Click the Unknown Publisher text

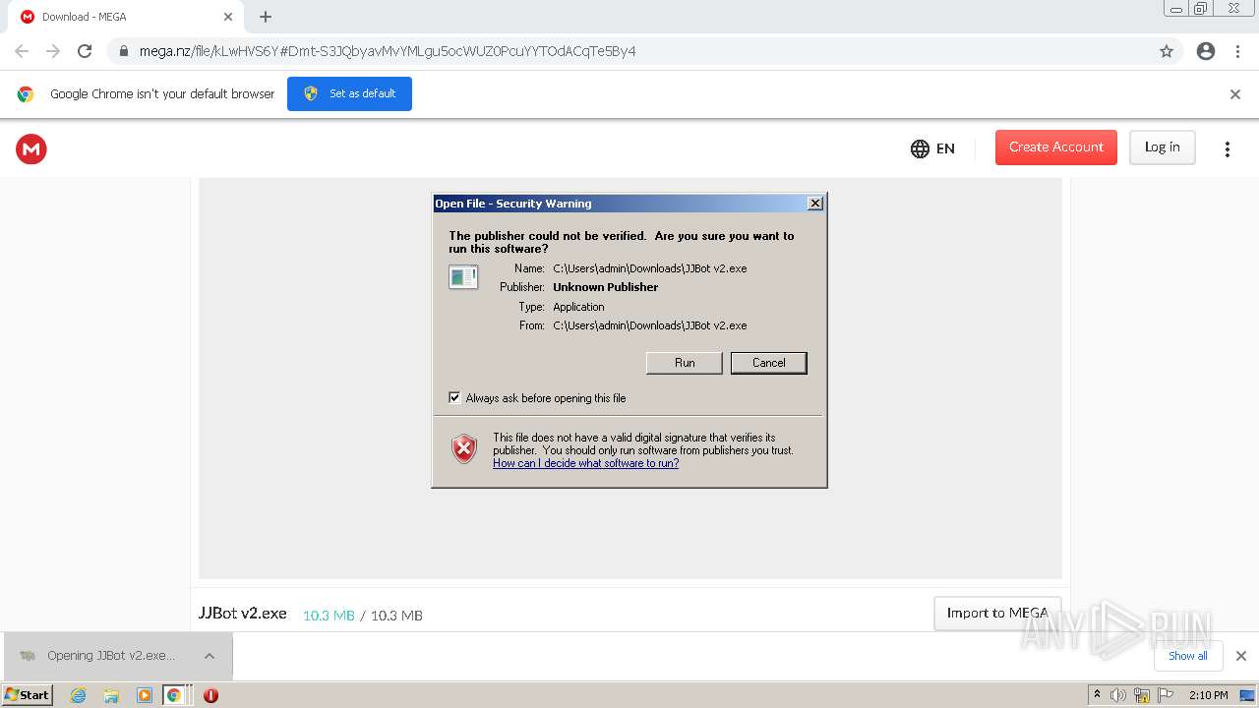[x=606, y=287]
